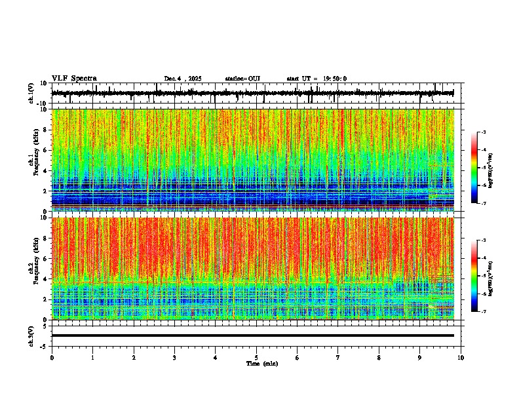The width and height of the screenshot is (519, 401).
Task: Click the "8" kHz tick on ch.1 frequency axis
Action: click(x=45, y=130)
